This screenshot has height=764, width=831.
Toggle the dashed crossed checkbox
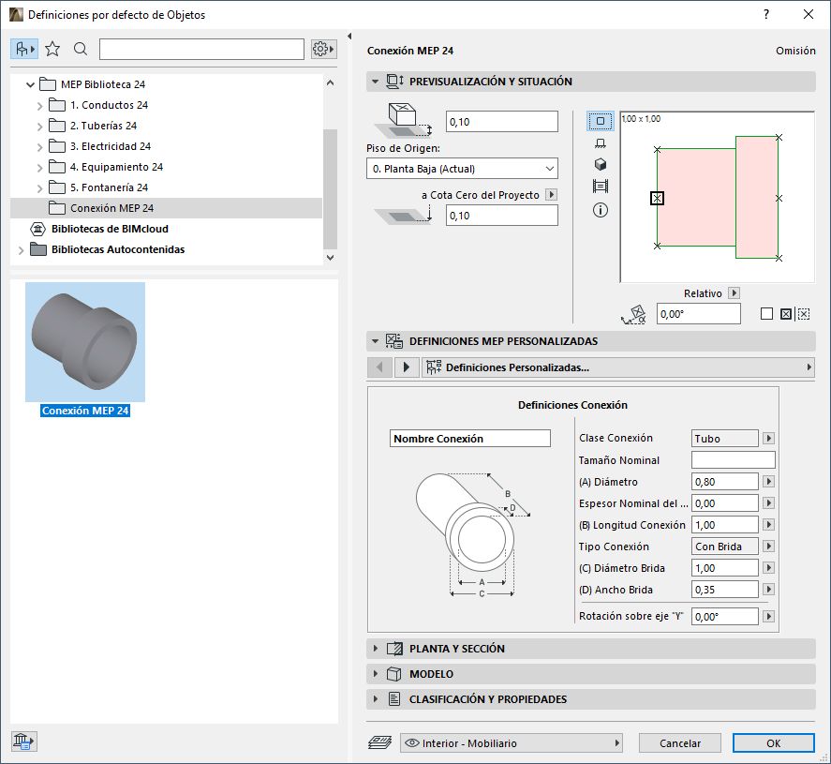[x=804, y=314]
